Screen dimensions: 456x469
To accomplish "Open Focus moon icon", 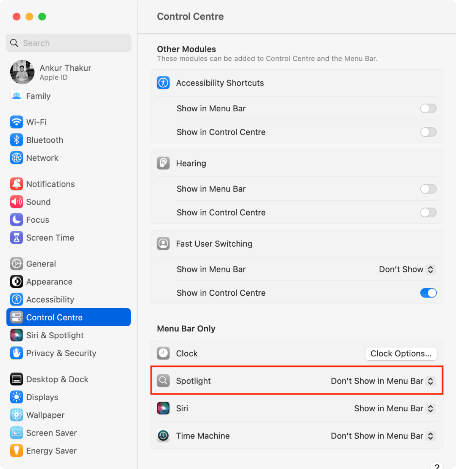I will point(16,220).
